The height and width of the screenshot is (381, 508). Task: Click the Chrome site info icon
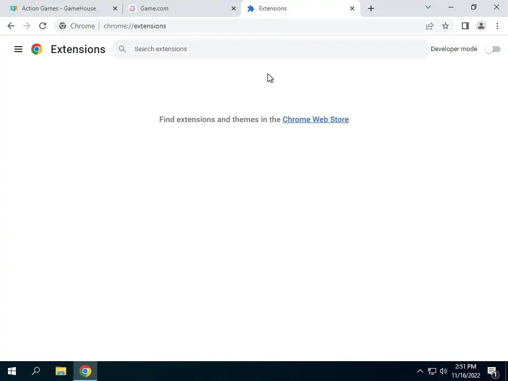pyautogui.click(x=63, y=26)
